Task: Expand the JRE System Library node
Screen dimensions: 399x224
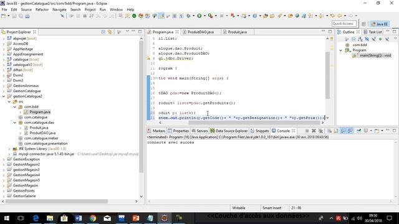Action: [9, 149]
